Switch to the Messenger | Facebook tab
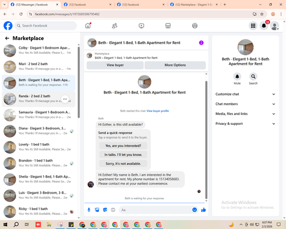The image size is (286, 229). pos(34,5)
